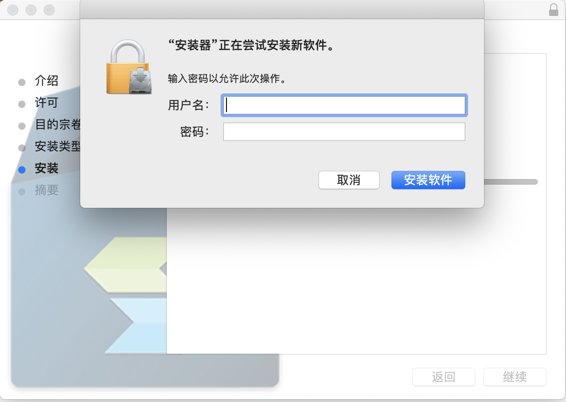Cancel the authentication with 取消
Screen dimensions: 566x402
(349, 180)
